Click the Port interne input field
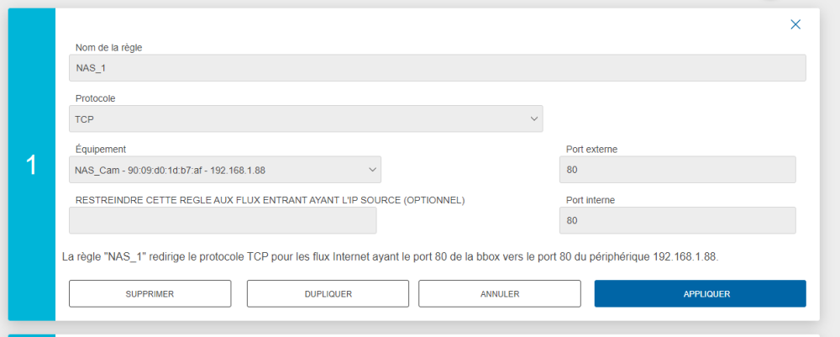 (677, 221)
